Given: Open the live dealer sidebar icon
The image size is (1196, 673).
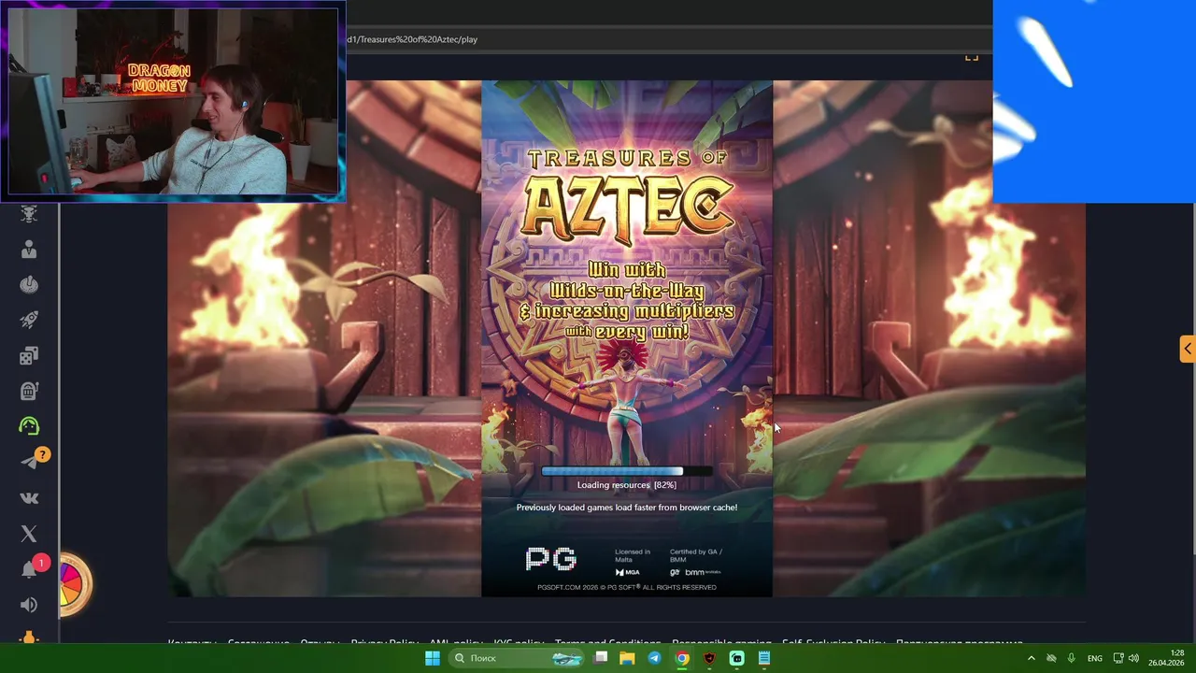Looking at the screenshot, I should 29,249.
